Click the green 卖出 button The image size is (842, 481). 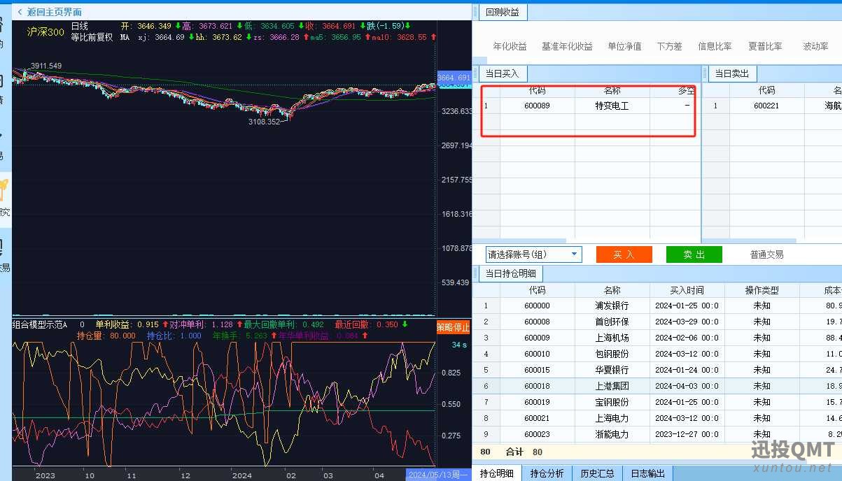[694, 254]
